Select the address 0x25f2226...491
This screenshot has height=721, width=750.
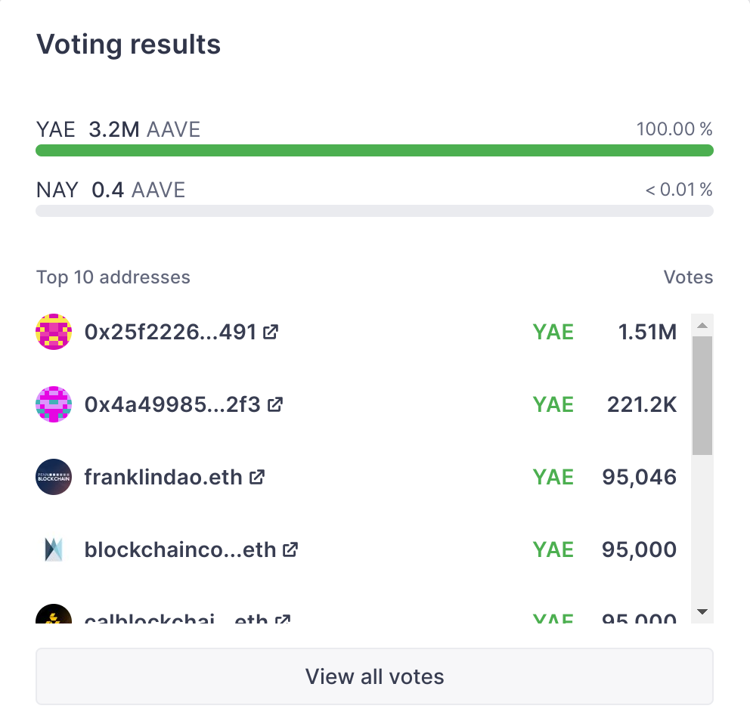tap(174, 331)
